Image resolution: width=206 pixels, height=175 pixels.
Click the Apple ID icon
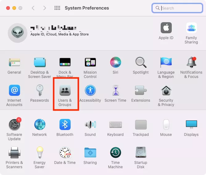(x=166, y=28)
